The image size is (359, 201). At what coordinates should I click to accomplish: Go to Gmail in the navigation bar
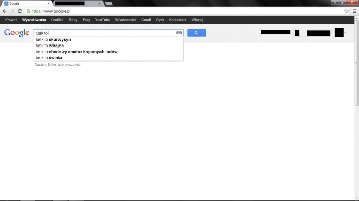(x=146, y=20)
